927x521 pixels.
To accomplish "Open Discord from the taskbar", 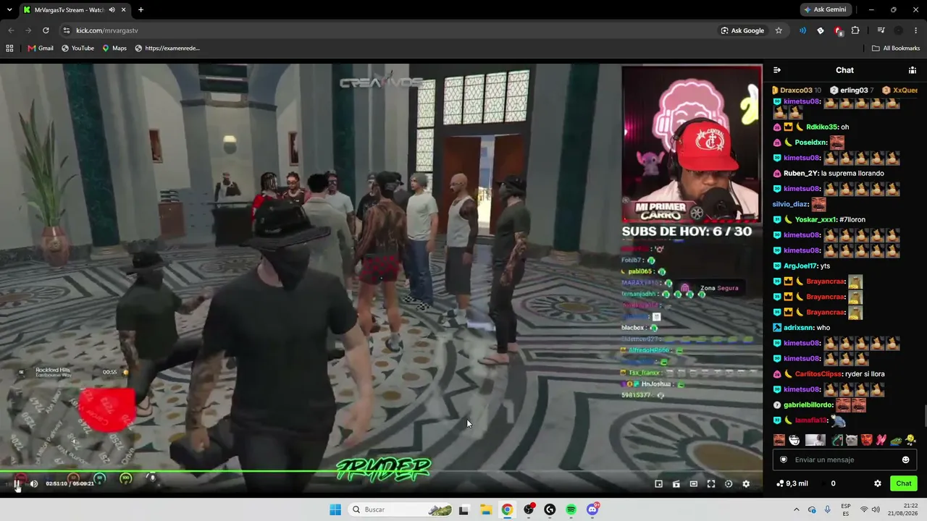I will tap(592, 509).
